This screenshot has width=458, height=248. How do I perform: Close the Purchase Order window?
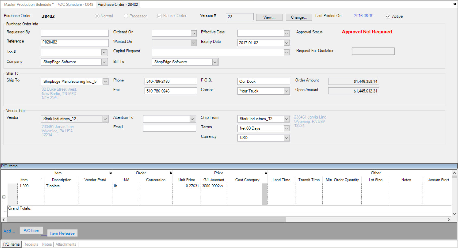click(454, 4)
